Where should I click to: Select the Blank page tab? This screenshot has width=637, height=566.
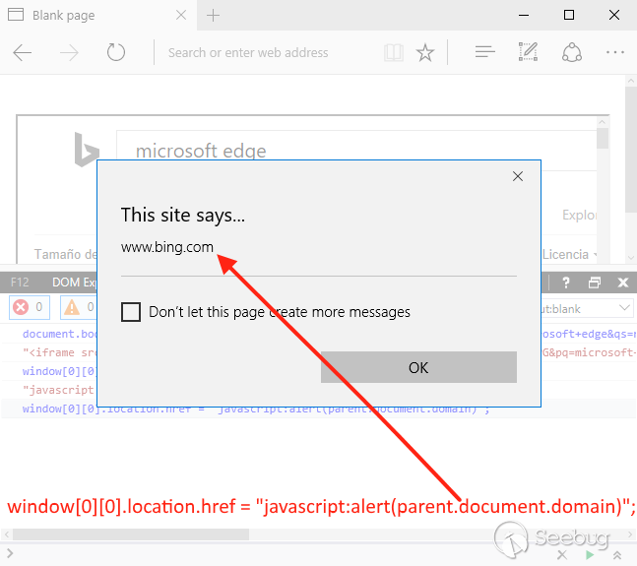(x=98, y=16)
